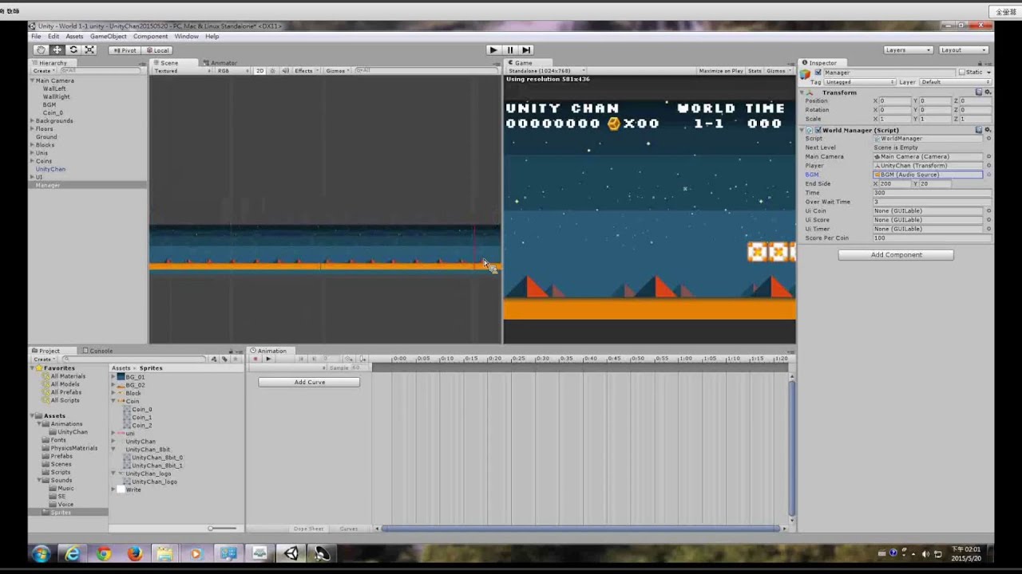Image resolution: width=1022 pixels, height=574 pixels.
Task: Open Transform help book icon
Action: pos(979,92)
